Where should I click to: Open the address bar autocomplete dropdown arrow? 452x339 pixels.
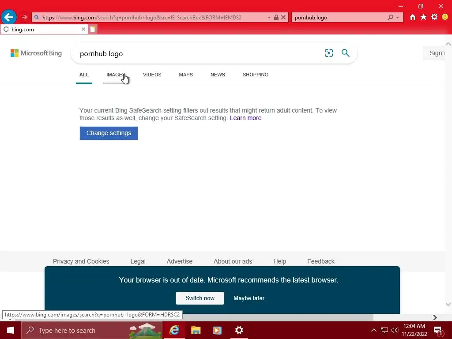[269, 17]
